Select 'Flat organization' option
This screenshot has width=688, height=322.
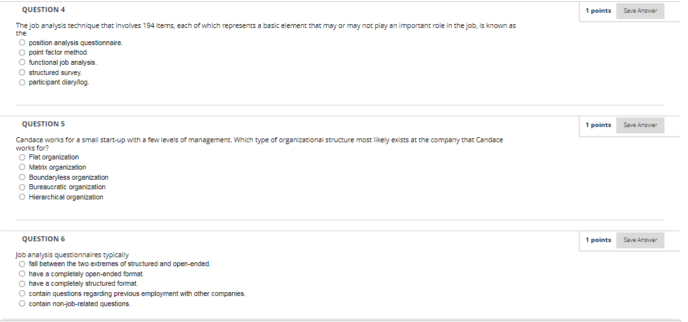click(22, 157)
